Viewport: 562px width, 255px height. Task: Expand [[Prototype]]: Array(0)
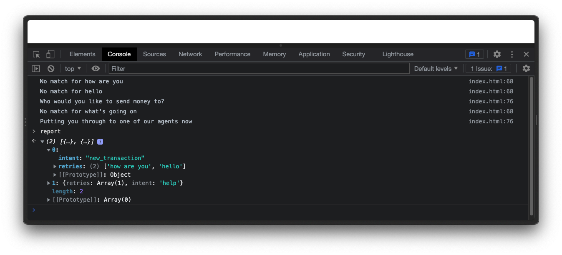tap(49, 200)
